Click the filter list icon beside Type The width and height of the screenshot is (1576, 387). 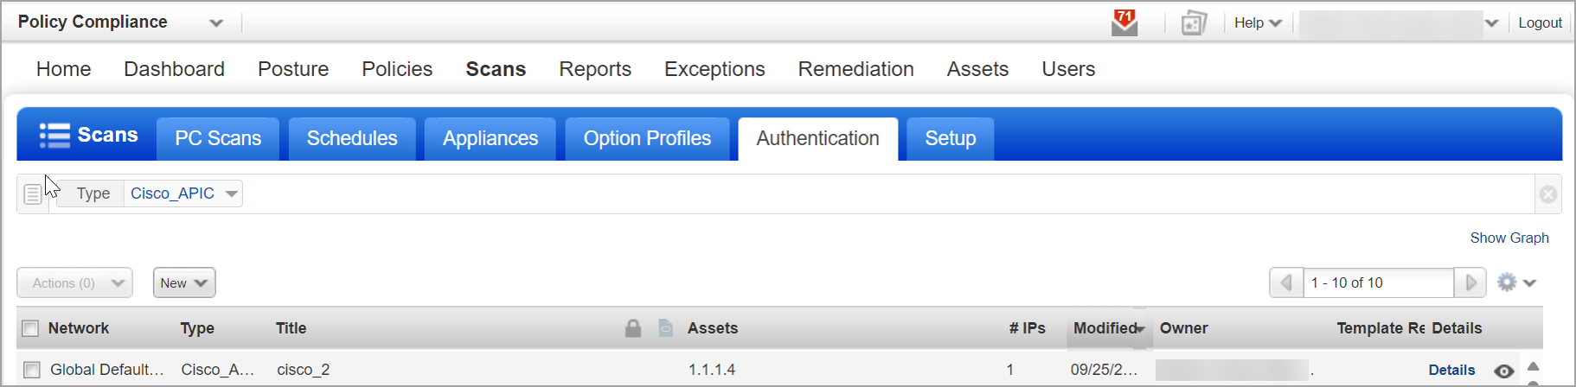pyautogui.click(x=32, y=194)
